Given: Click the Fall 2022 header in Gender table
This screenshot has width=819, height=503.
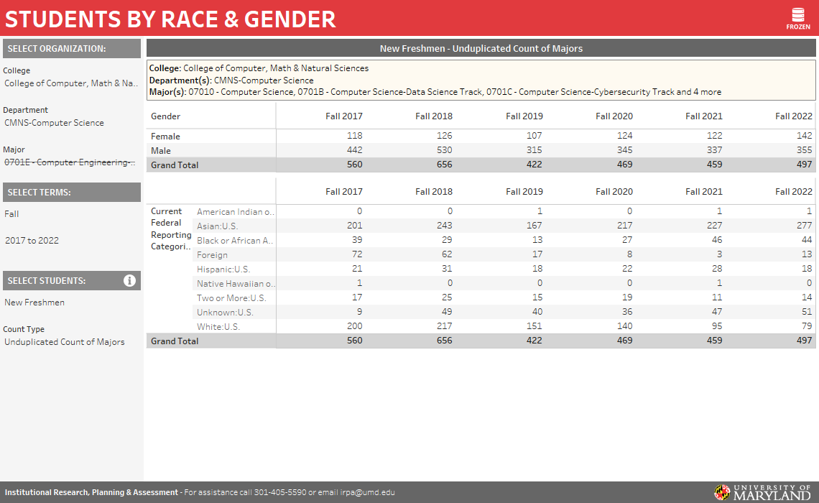Looking at the screenshot, I should 793,116.
